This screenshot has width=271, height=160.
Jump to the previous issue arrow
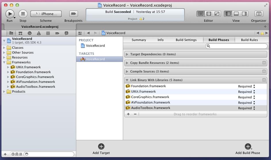(257, 33)
